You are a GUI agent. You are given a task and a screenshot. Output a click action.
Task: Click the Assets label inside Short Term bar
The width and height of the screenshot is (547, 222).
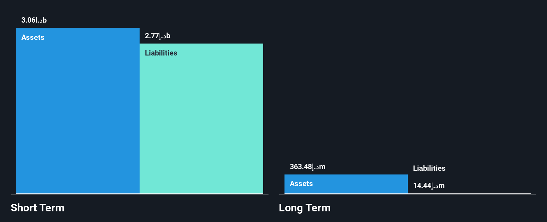coord(33,37)
